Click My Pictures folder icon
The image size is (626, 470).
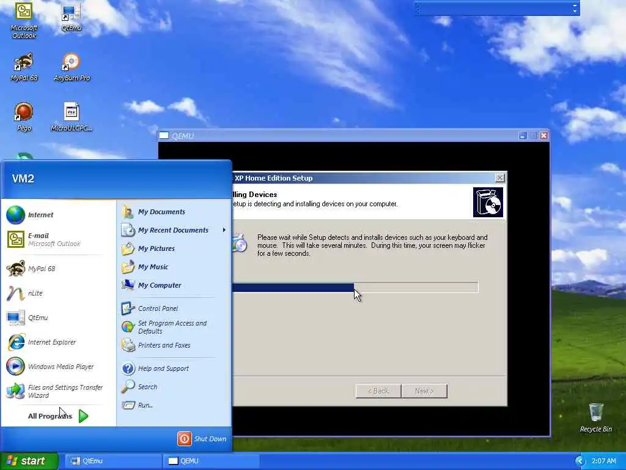click(128, 248)
